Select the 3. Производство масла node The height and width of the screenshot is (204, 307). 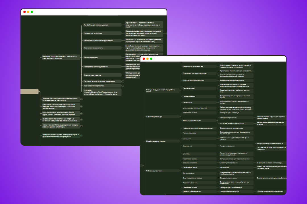pyautogui.click(x=162, y=171)
